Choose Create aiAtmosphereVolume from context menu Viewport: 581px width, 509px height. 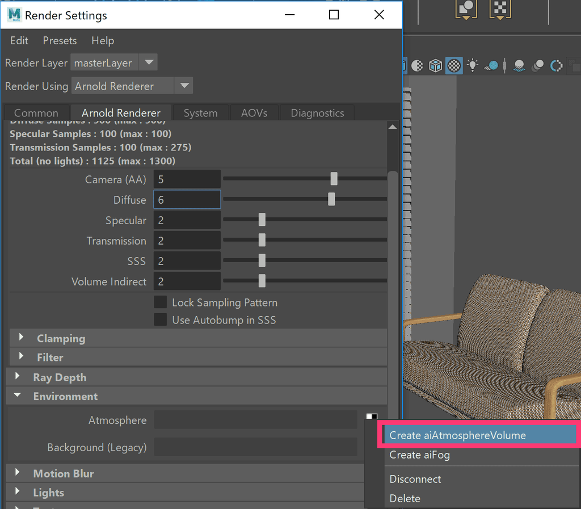480,435
